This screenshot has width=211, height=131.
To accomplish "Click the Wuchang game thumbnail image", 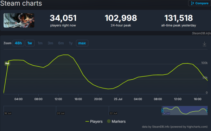I will click(19, 20).
